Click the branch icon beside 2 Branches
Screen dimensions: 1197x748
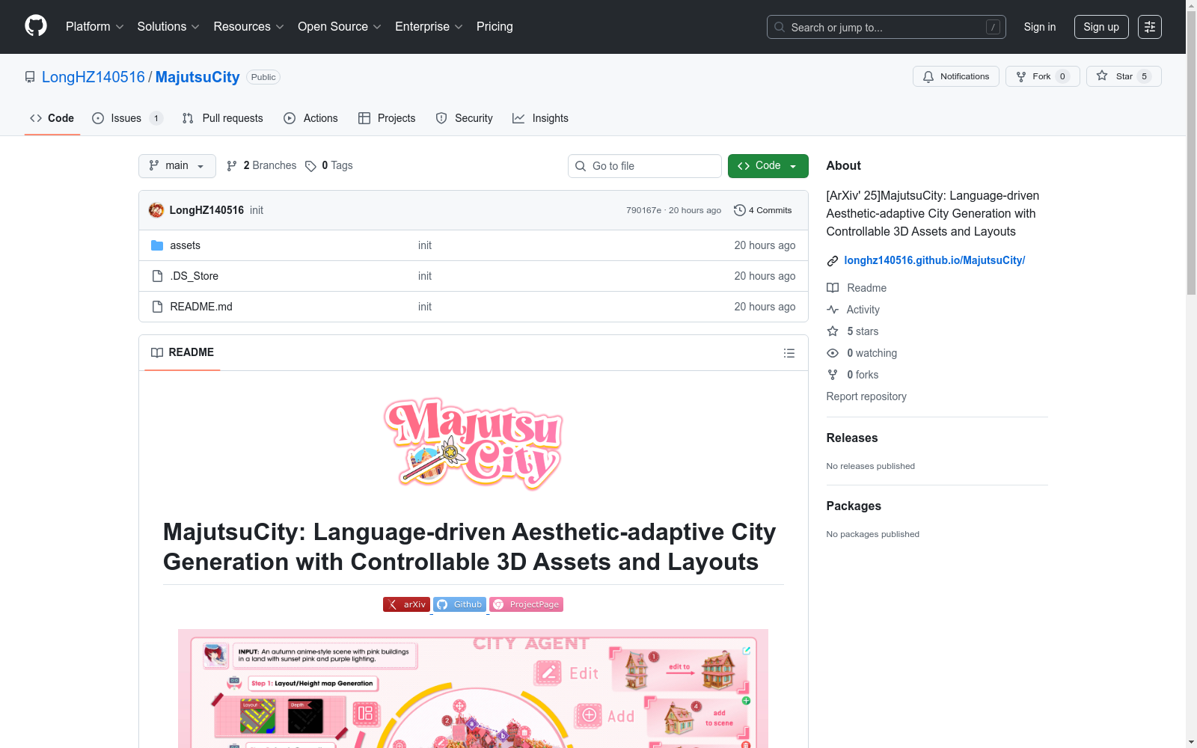point(232,166)
